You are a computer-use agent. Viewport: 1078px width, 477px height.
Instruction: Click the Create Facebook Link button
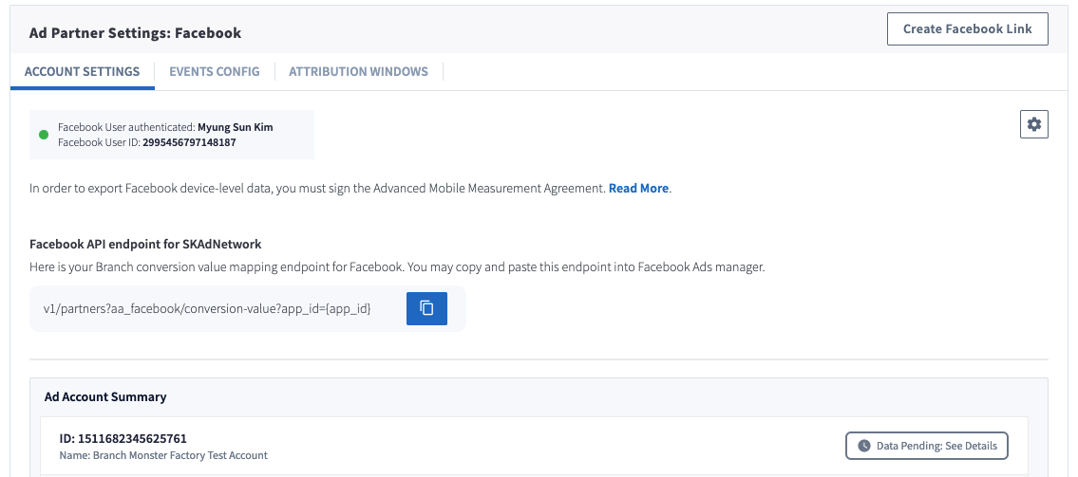pos(967,28)
